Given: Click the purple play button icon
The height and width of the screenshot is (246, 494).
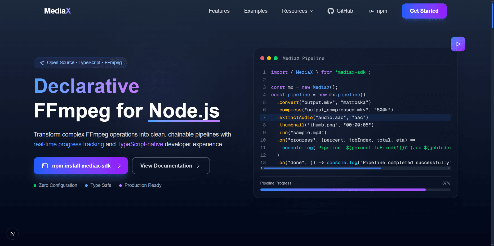Looking at the screenshot, I should (x=458, y=44).
